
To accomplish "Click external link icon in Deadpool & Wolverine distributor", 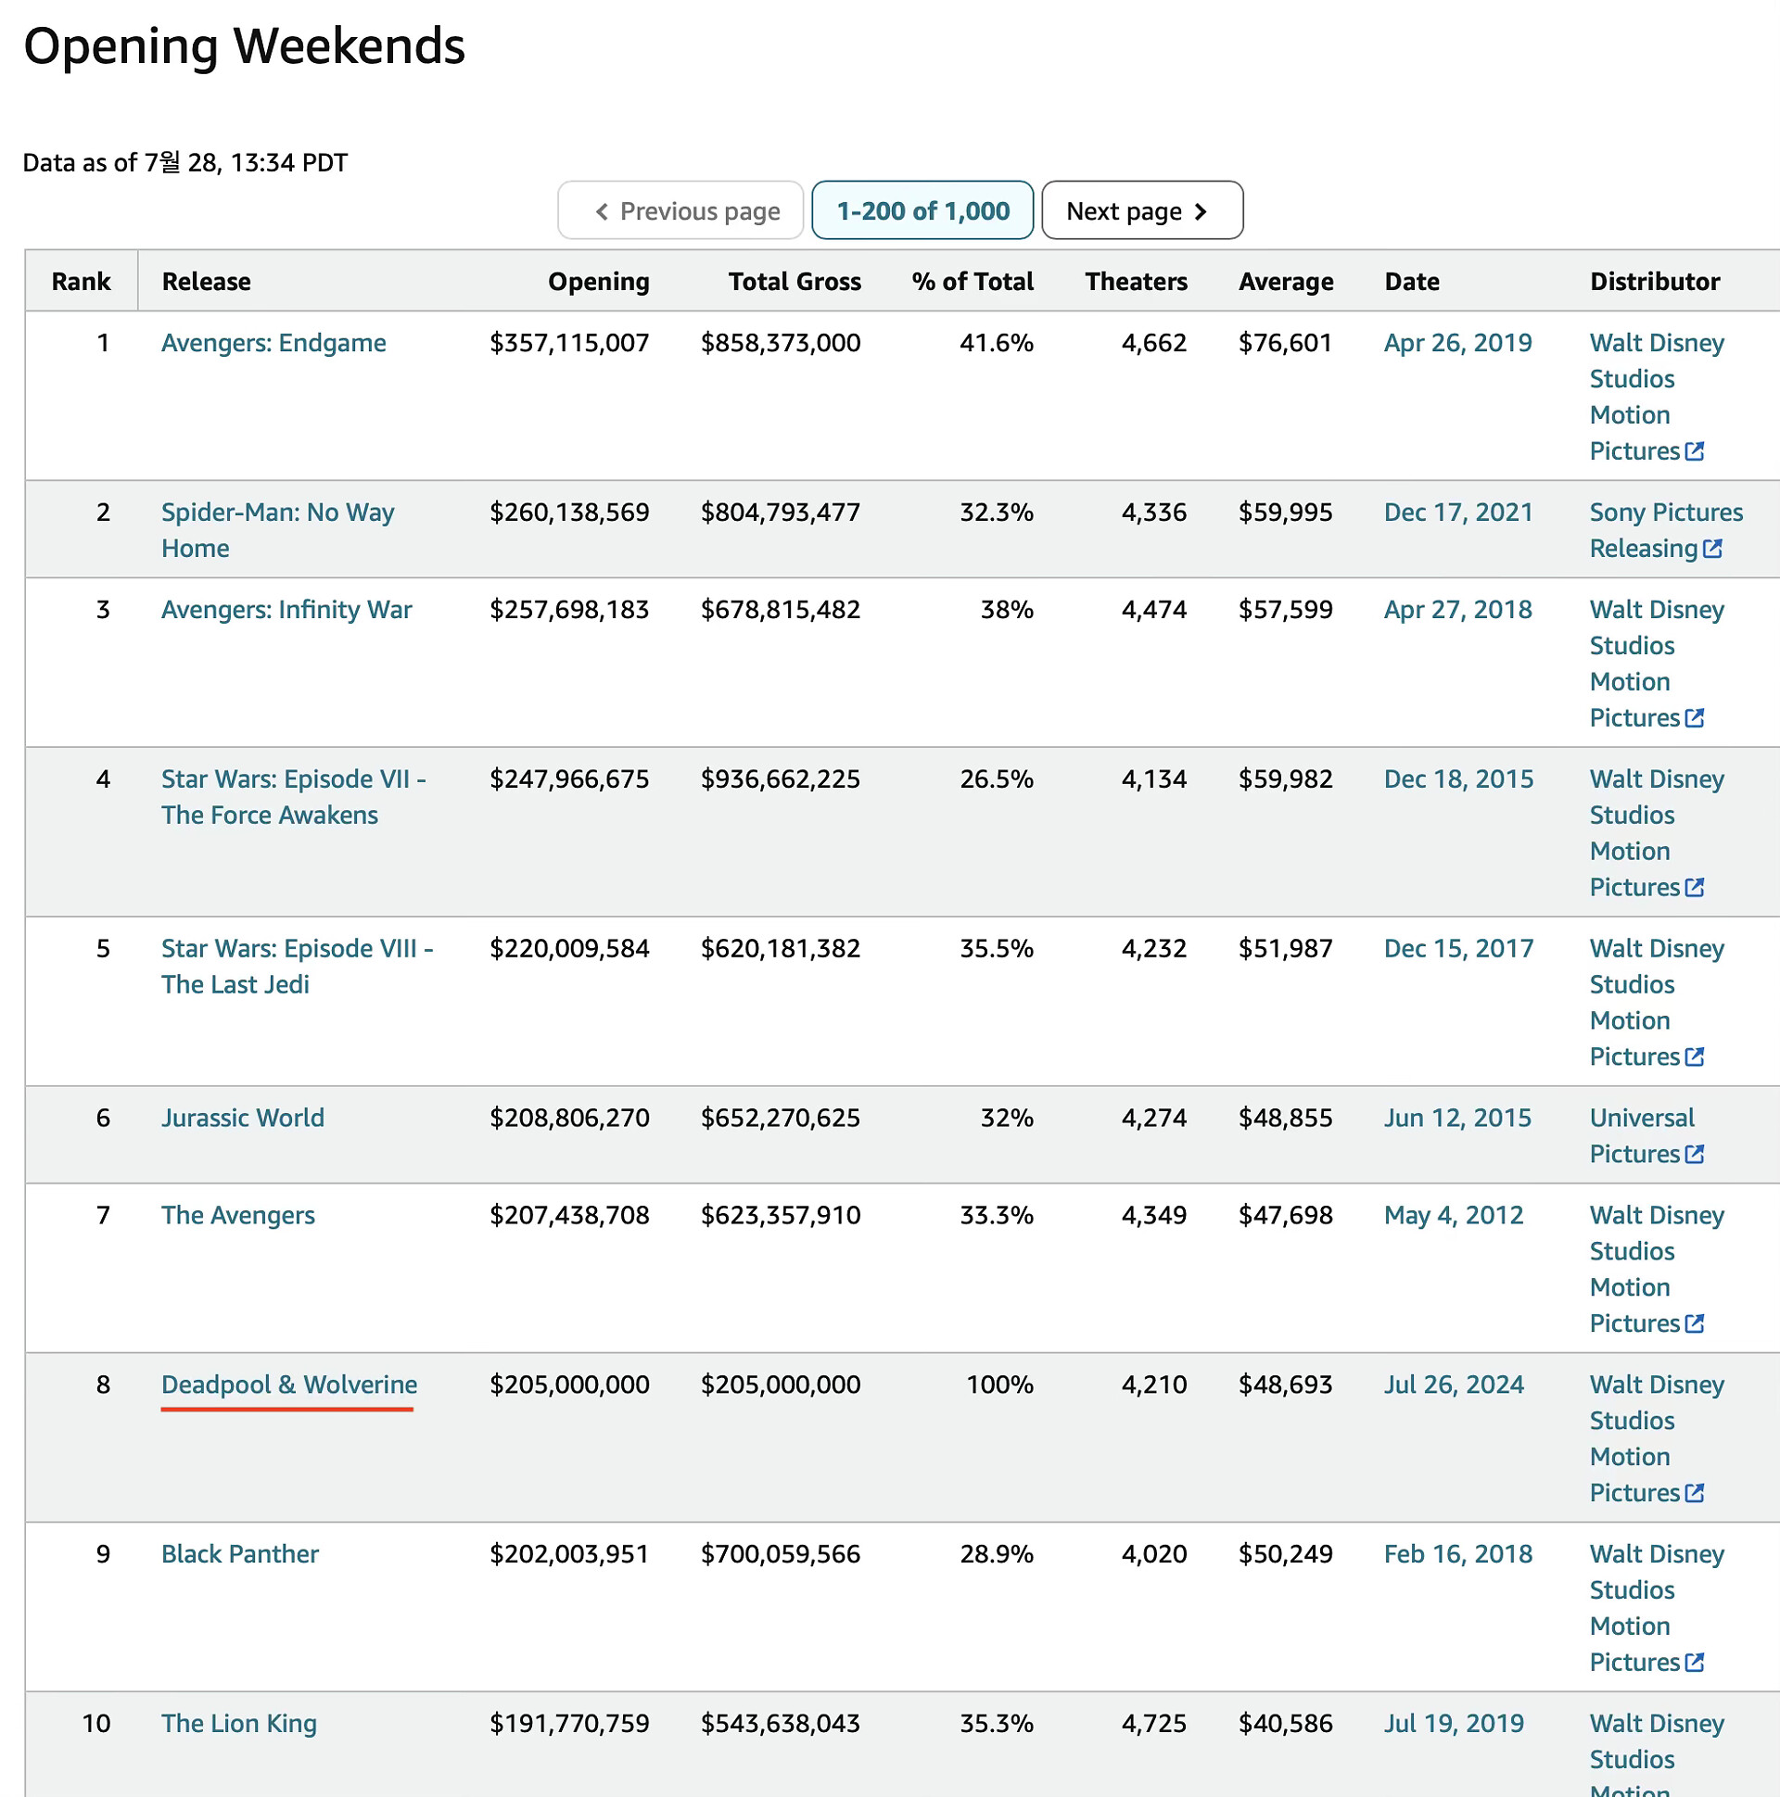I will 1695,1493.
